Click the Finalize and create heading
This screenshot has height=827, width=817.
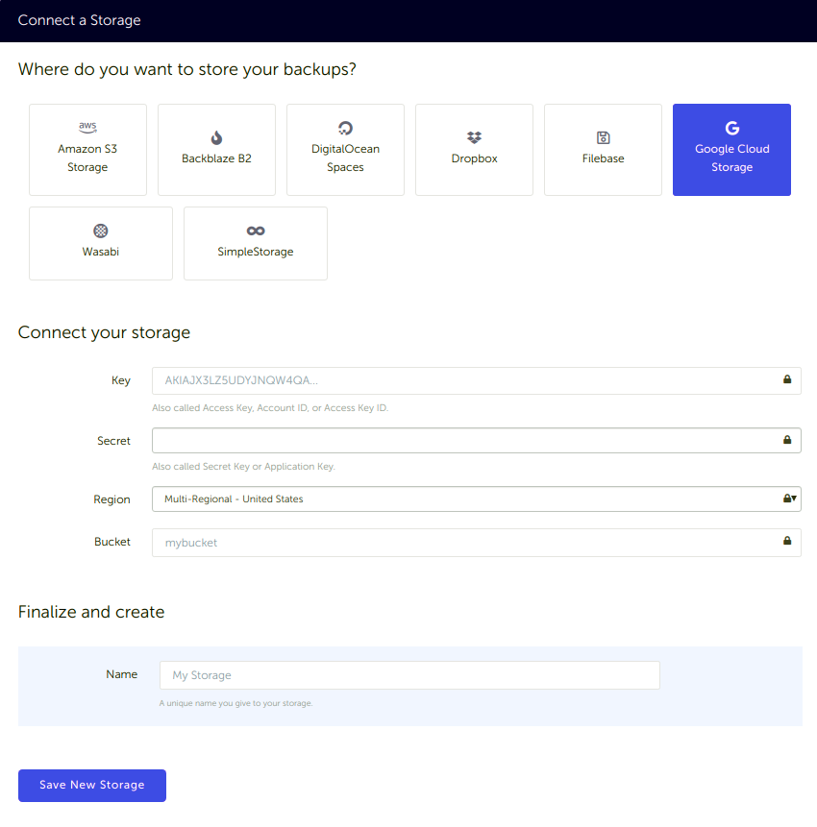(91, 612)
